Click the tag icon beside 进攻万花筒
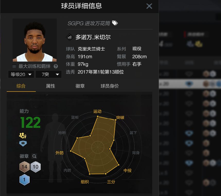This screenshot has height=196, width=221. (115, 23)
